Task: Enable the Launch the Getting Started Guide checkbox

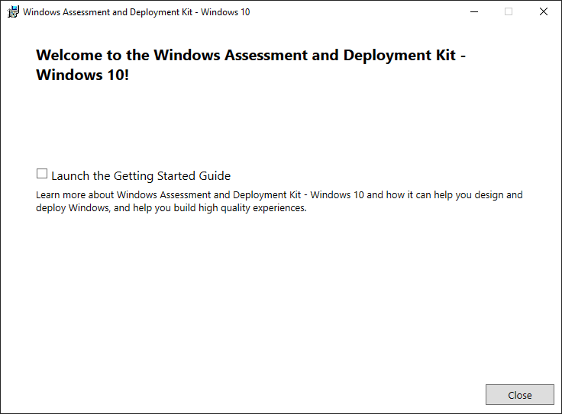Action: pyautogui.click(x=42, y=174)
